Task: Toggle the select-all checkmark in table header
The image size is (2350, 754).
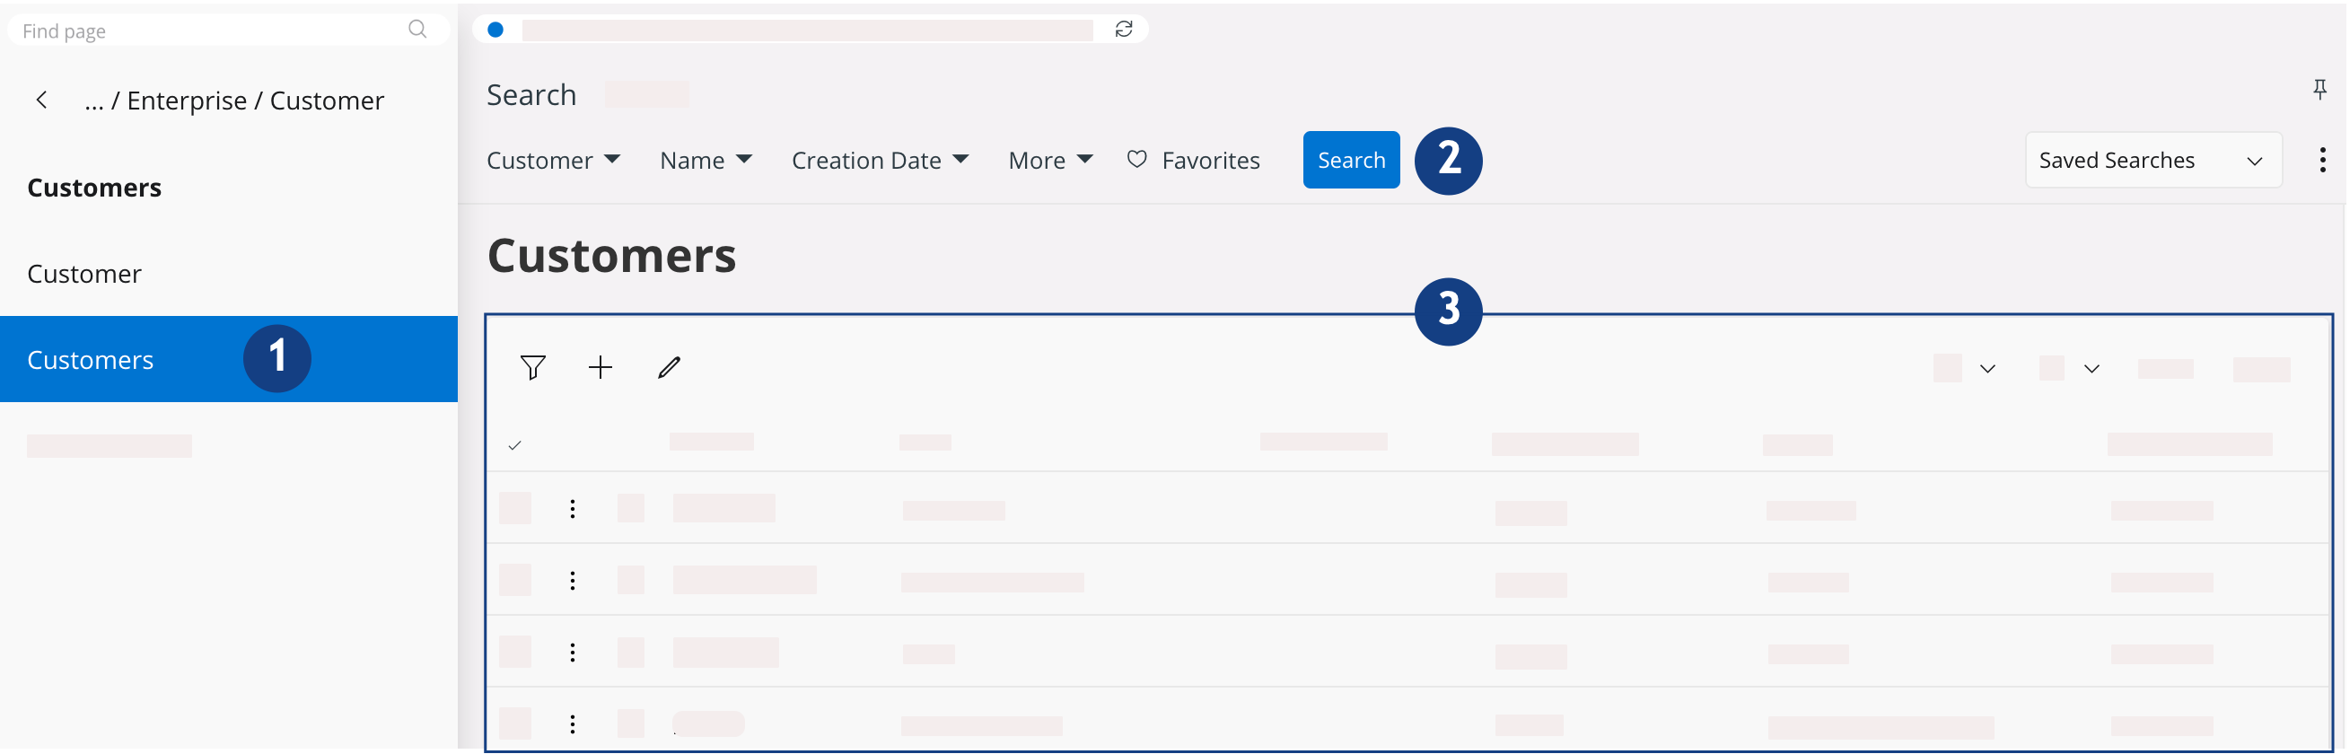Action: (514, 445)
